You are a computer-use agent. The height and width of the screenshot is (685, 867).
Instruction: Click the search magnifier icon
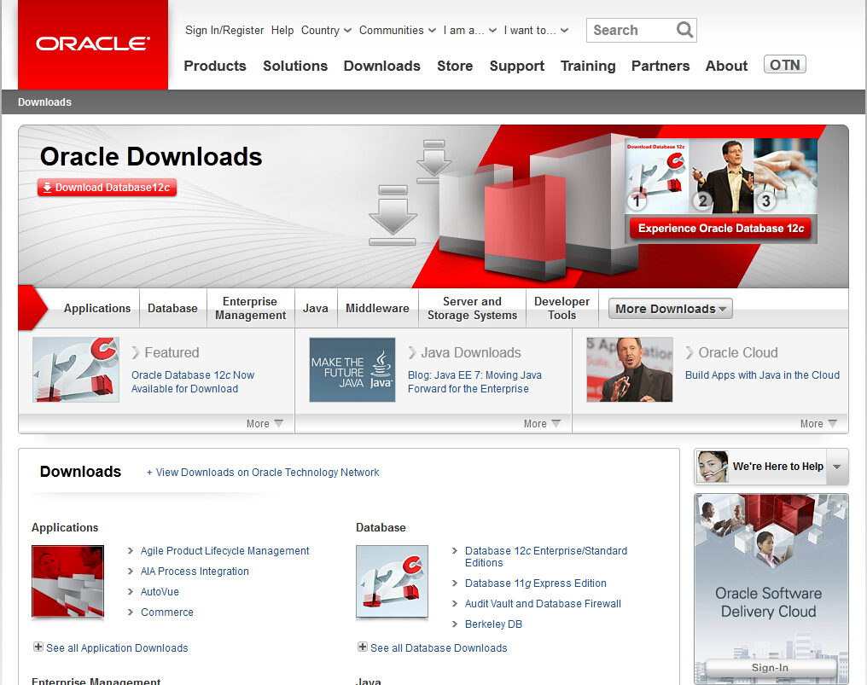684,30
